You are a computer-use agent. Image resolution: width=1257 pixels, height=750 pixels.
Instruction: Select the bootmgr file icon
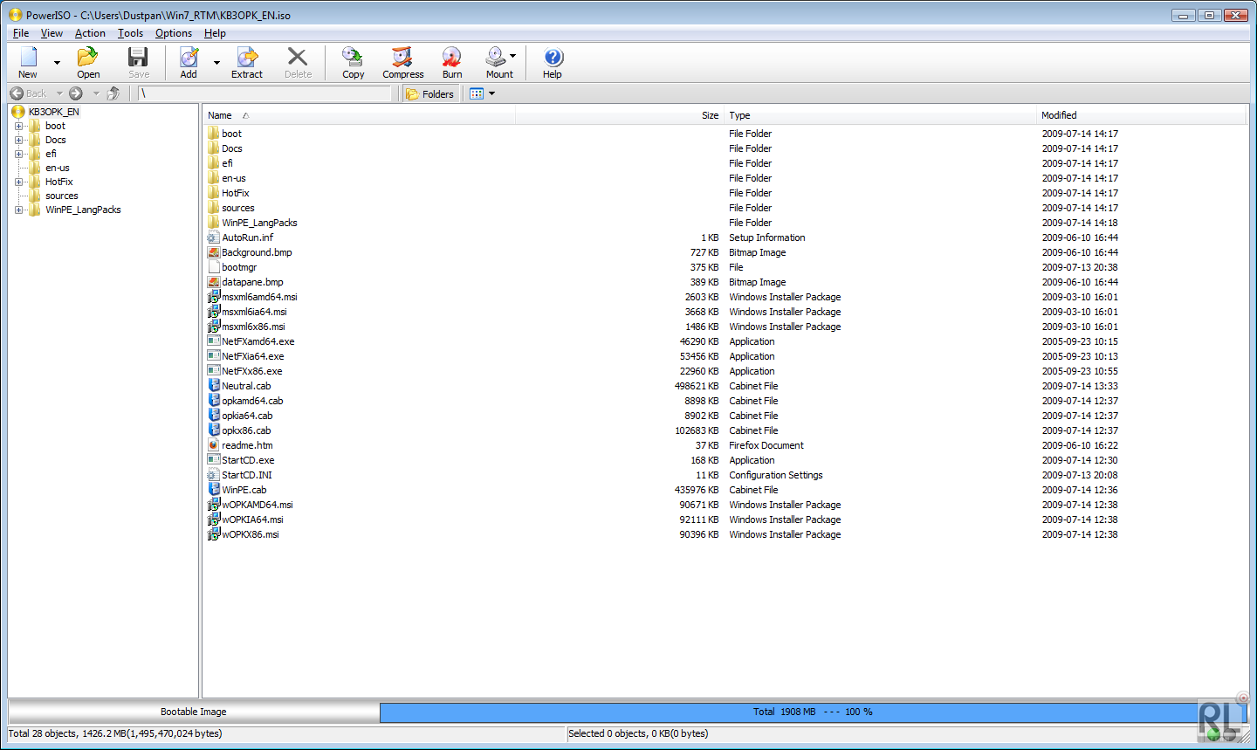pyautogui.click(x=214, y=267)
